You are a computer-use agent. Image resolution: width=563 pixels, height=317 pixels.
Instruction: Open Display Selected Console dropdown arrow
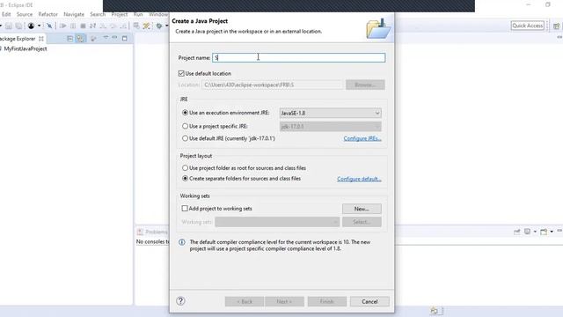535,232
